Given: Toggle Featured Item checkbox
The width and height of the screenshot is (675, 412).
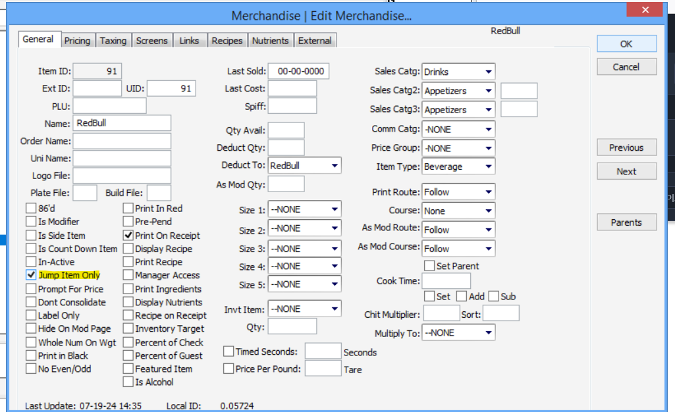Looking at the screenshot, I should 128,369.
